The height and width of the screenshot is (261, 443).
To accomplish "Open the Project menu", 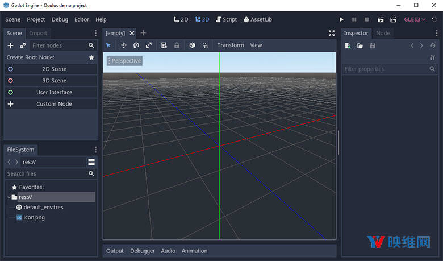I will pyautogui.click(x=36, y=19).
